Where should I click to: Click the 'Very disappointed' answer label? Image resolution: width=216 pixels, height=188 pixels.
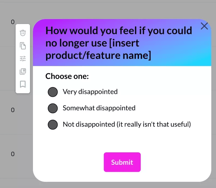[90, 92]
